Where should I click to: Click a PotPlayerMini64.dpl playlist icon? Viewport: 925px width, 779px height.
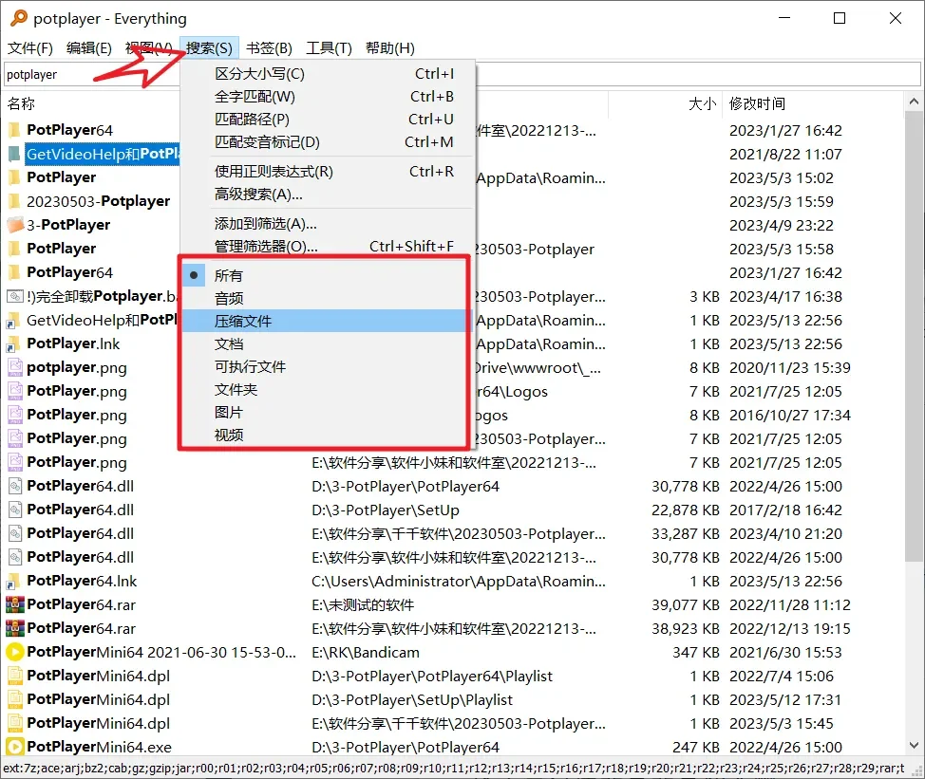pos(17,676)
